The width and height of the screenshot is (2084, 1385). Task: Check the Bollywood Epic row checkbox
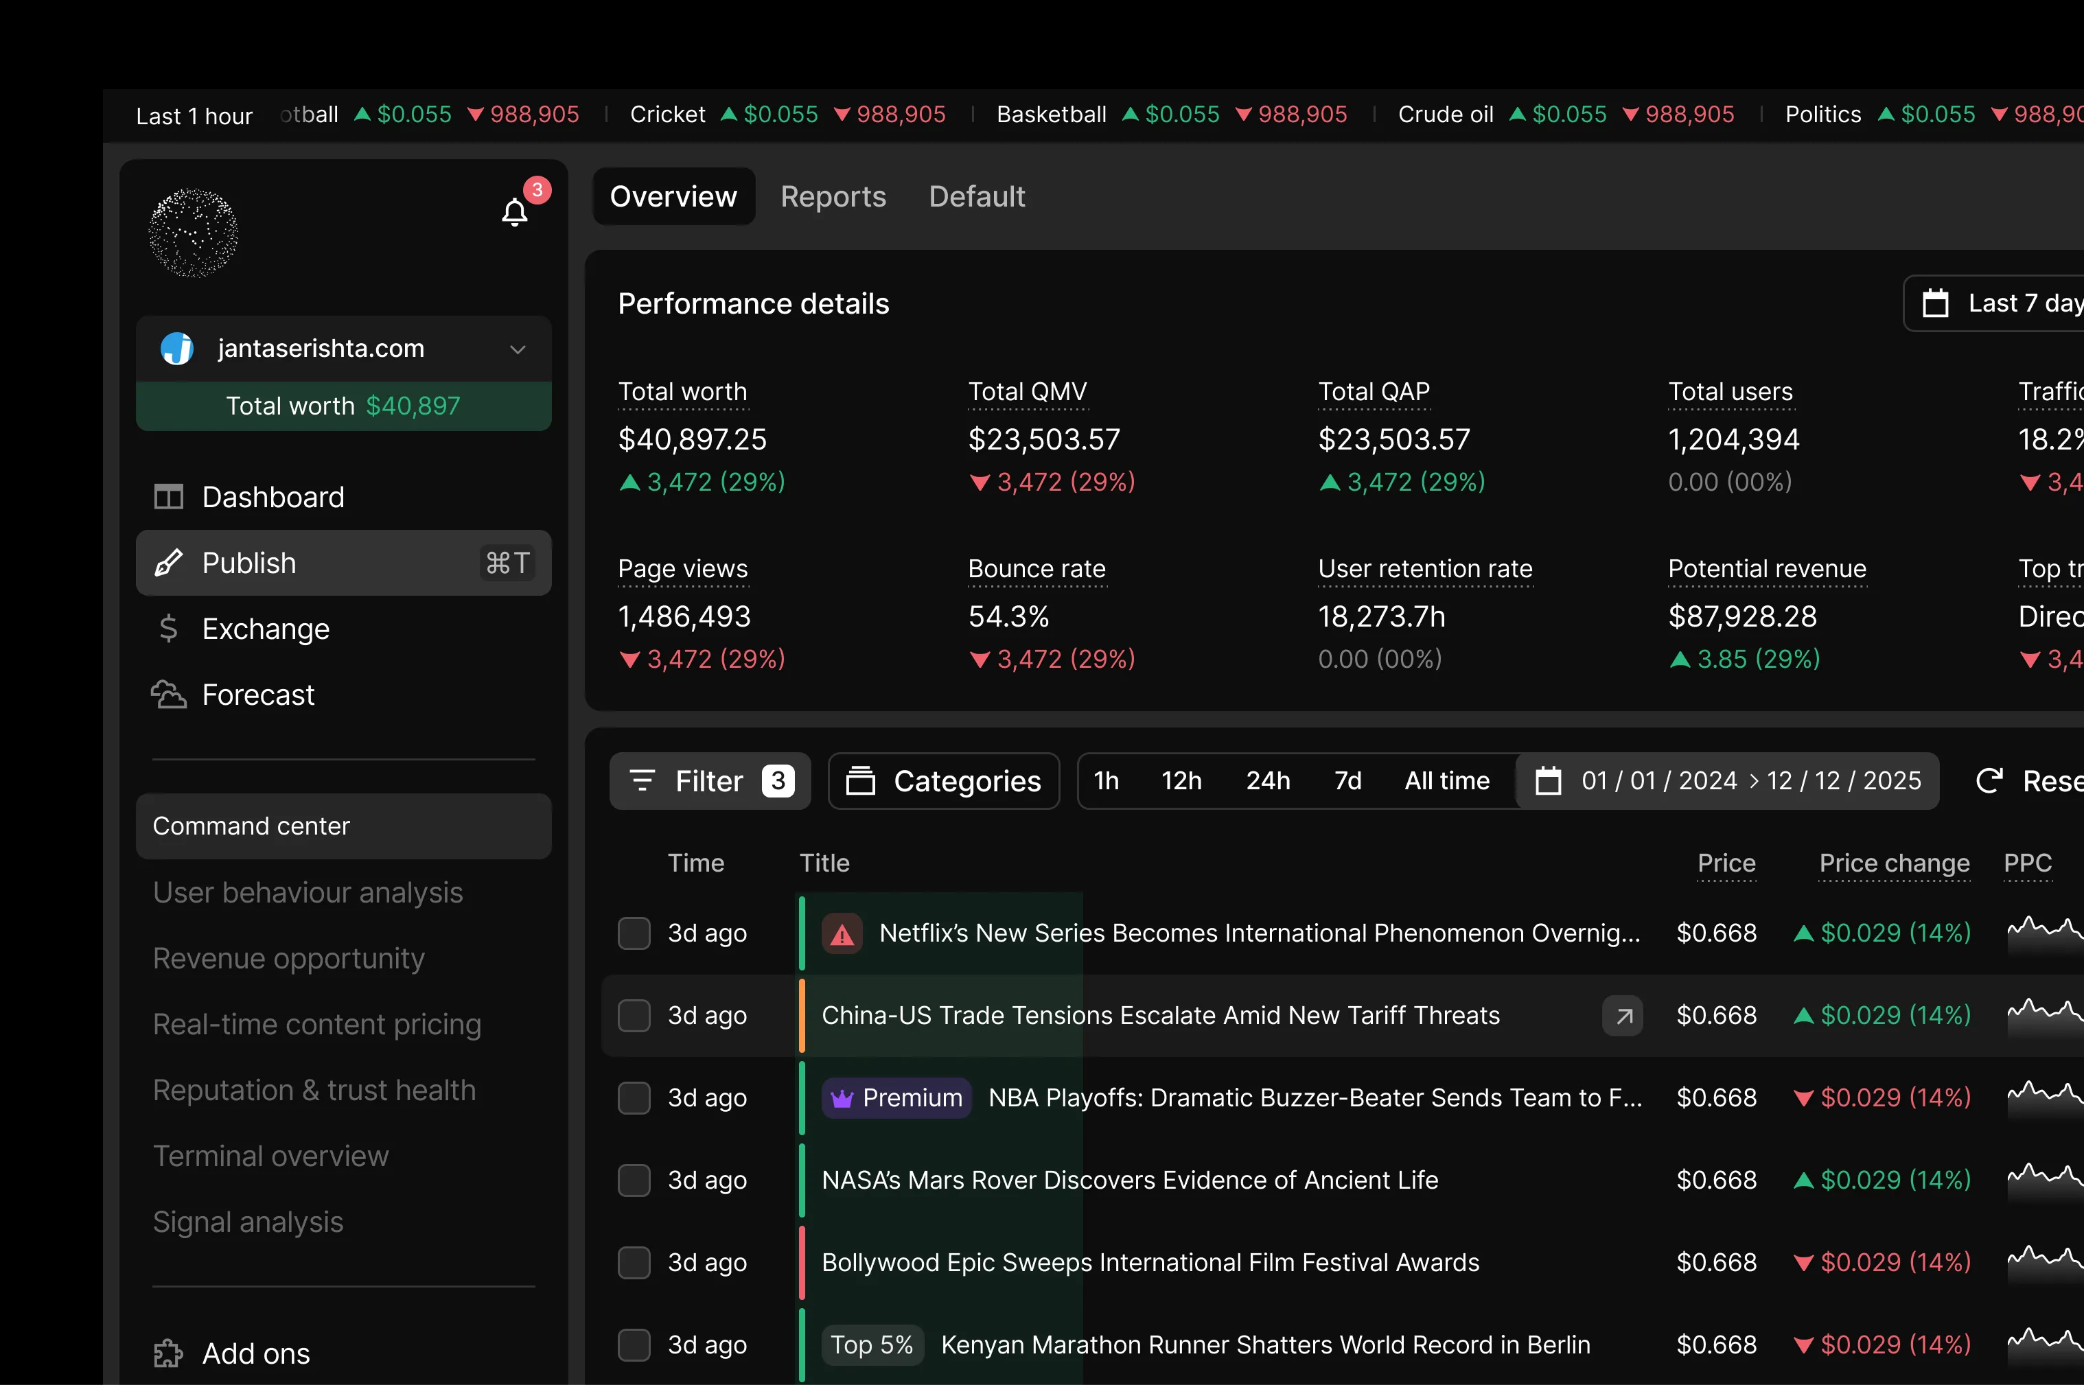(634, 1263)
